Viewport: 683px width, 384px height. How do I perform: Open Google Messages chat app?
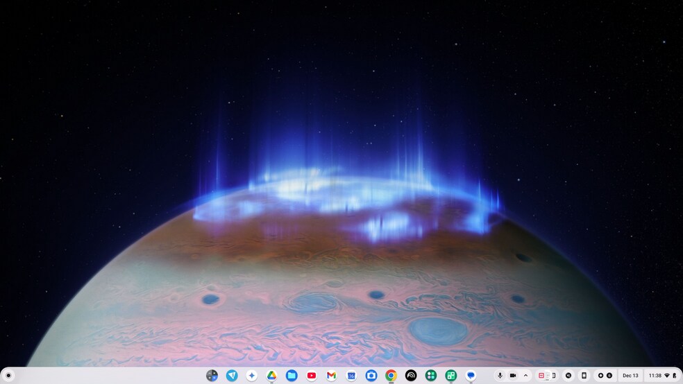coord(471,375)
